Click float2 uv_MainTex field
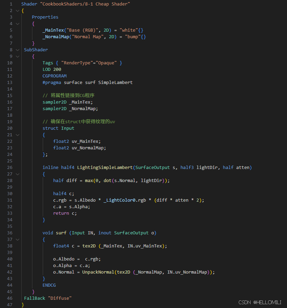This screenshot has height=308, width=287. (x=77, y=141)
